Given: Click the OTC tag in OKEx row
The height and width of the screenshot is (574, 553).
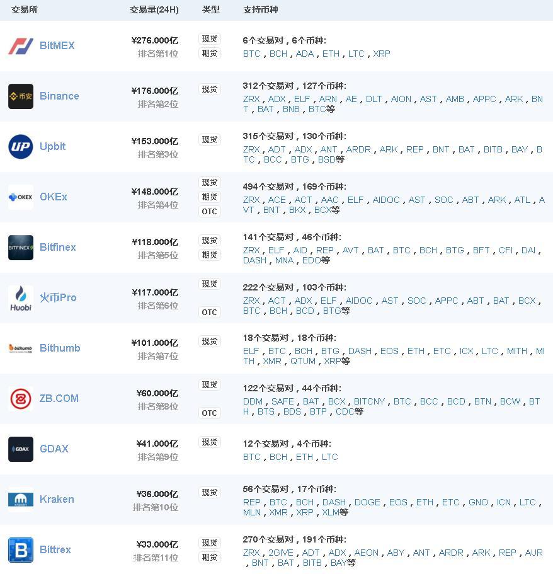Looking at the screenshot, I should coord(210,211).
